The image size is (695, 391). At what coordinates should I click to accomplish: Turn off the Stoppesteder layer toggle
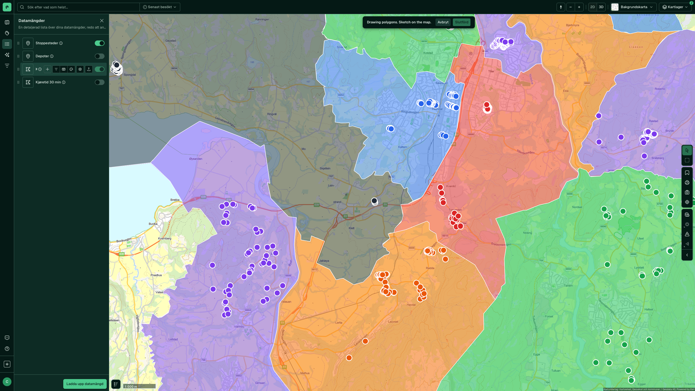100,43
